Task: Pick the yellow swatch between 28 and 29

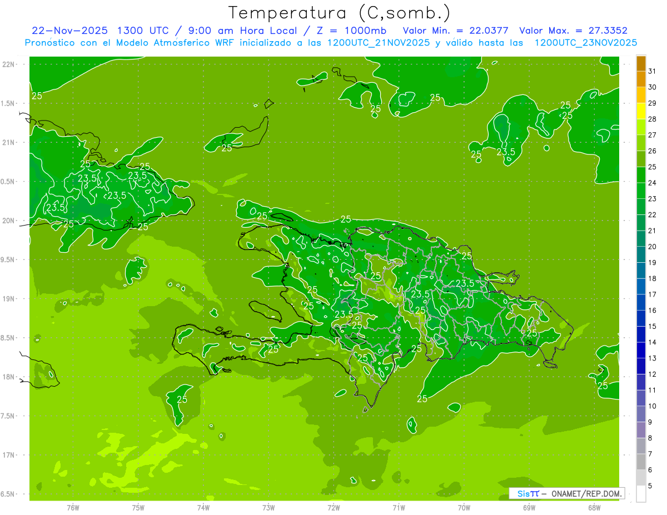Action: [641, 111]
